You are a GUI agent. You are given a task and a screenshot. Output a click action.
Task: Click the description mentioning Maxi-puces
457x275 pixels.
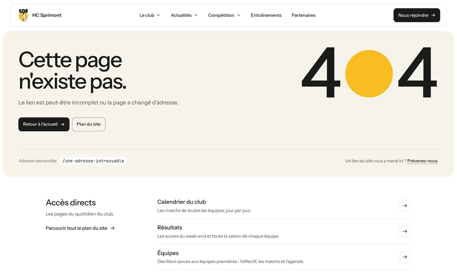point(231,261)
